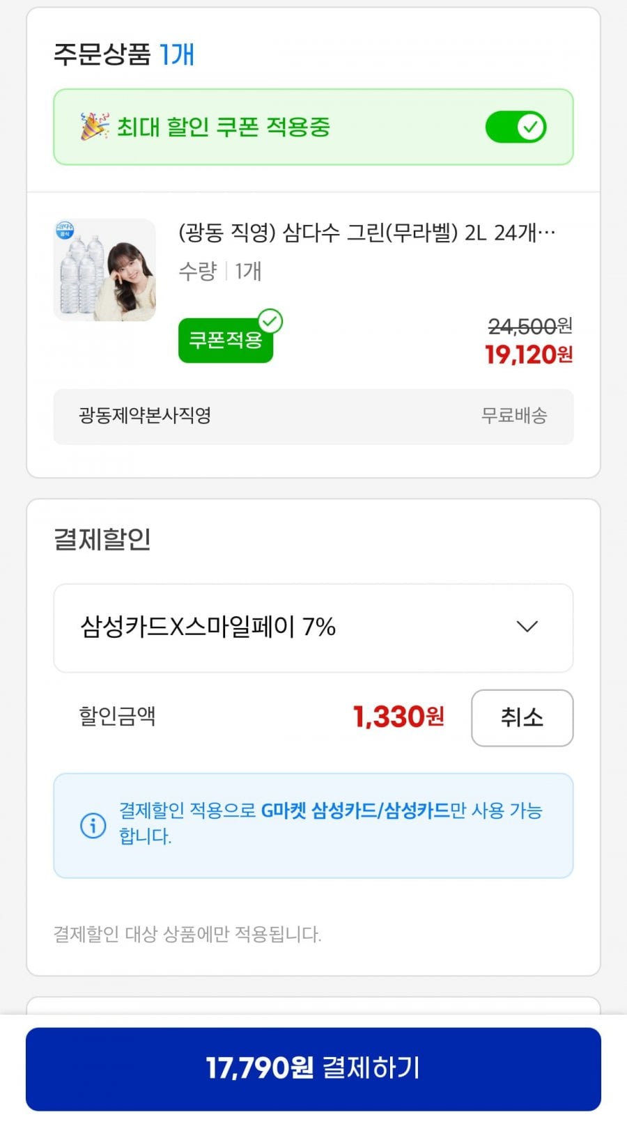Turn off the 최대 할인 쿠폰 toggle switch
This screenshot has height=1124, width=627.
tap(516, 127)
